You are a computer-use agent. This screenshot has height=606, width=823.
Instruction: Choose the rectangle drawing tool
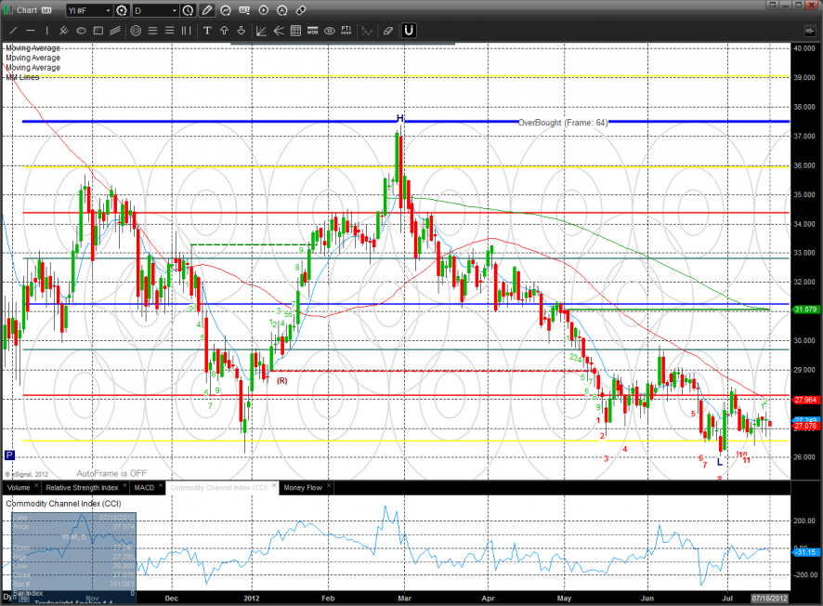(98, 31)
